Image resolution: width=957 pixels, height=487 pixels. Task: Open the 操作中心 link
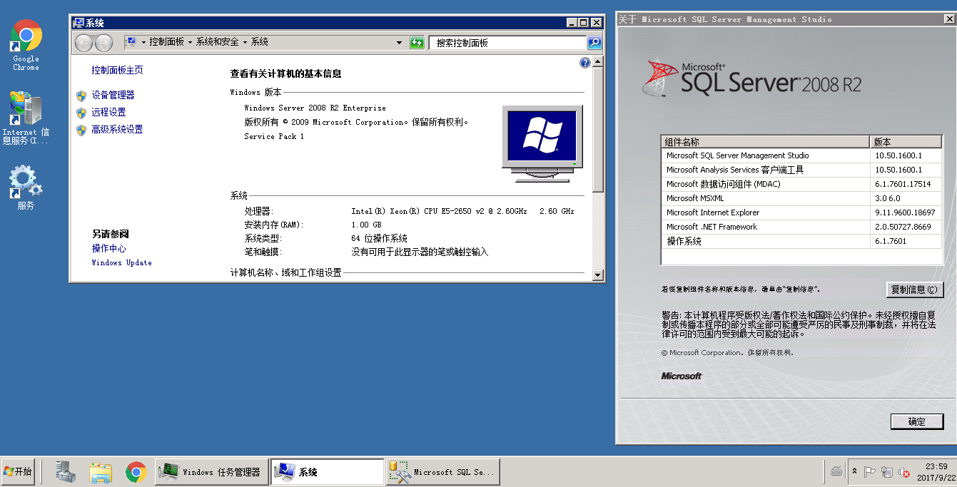tap(108, 248)
